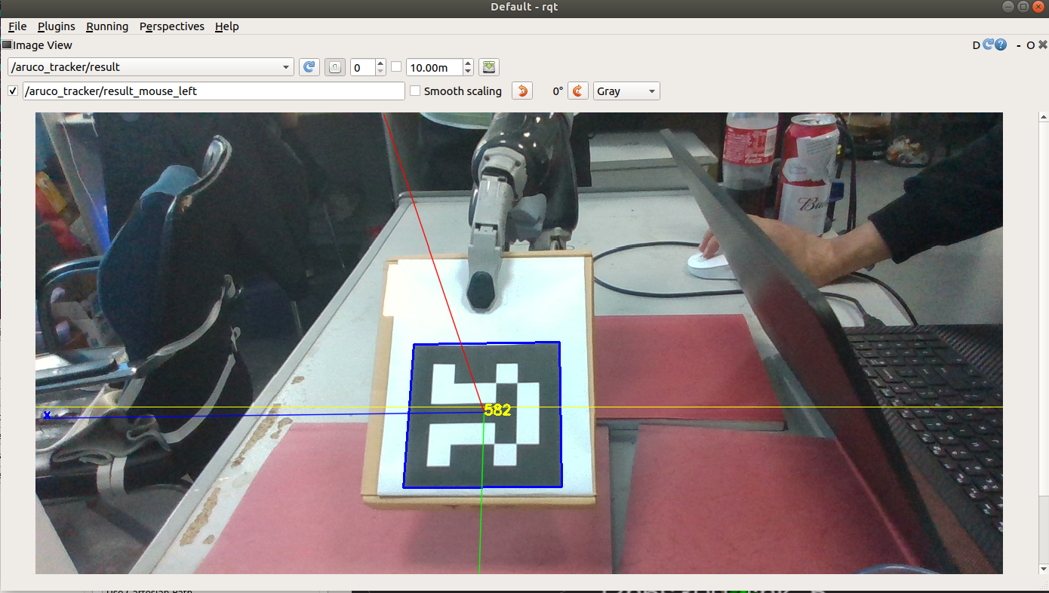
Task: Enable the checkbox next to 10.00m
Action: (396, 66)
